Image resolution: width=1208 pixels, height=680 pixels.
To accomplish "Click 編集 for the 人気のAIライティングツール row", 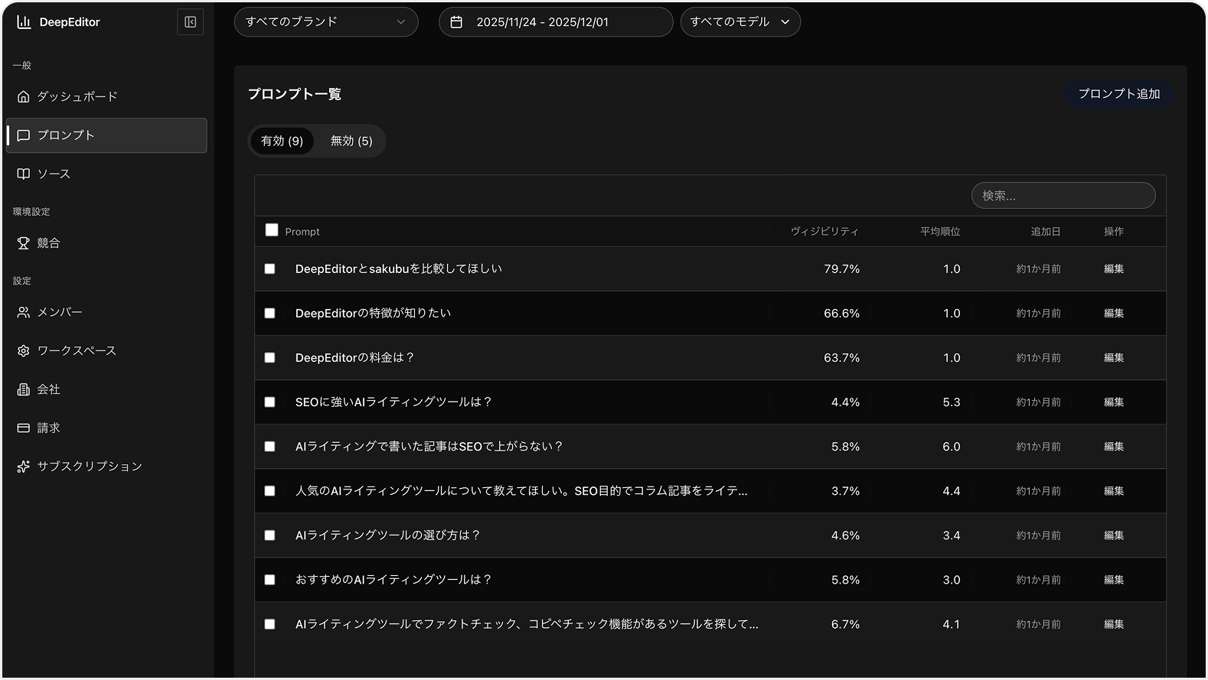I will 1114,491.
